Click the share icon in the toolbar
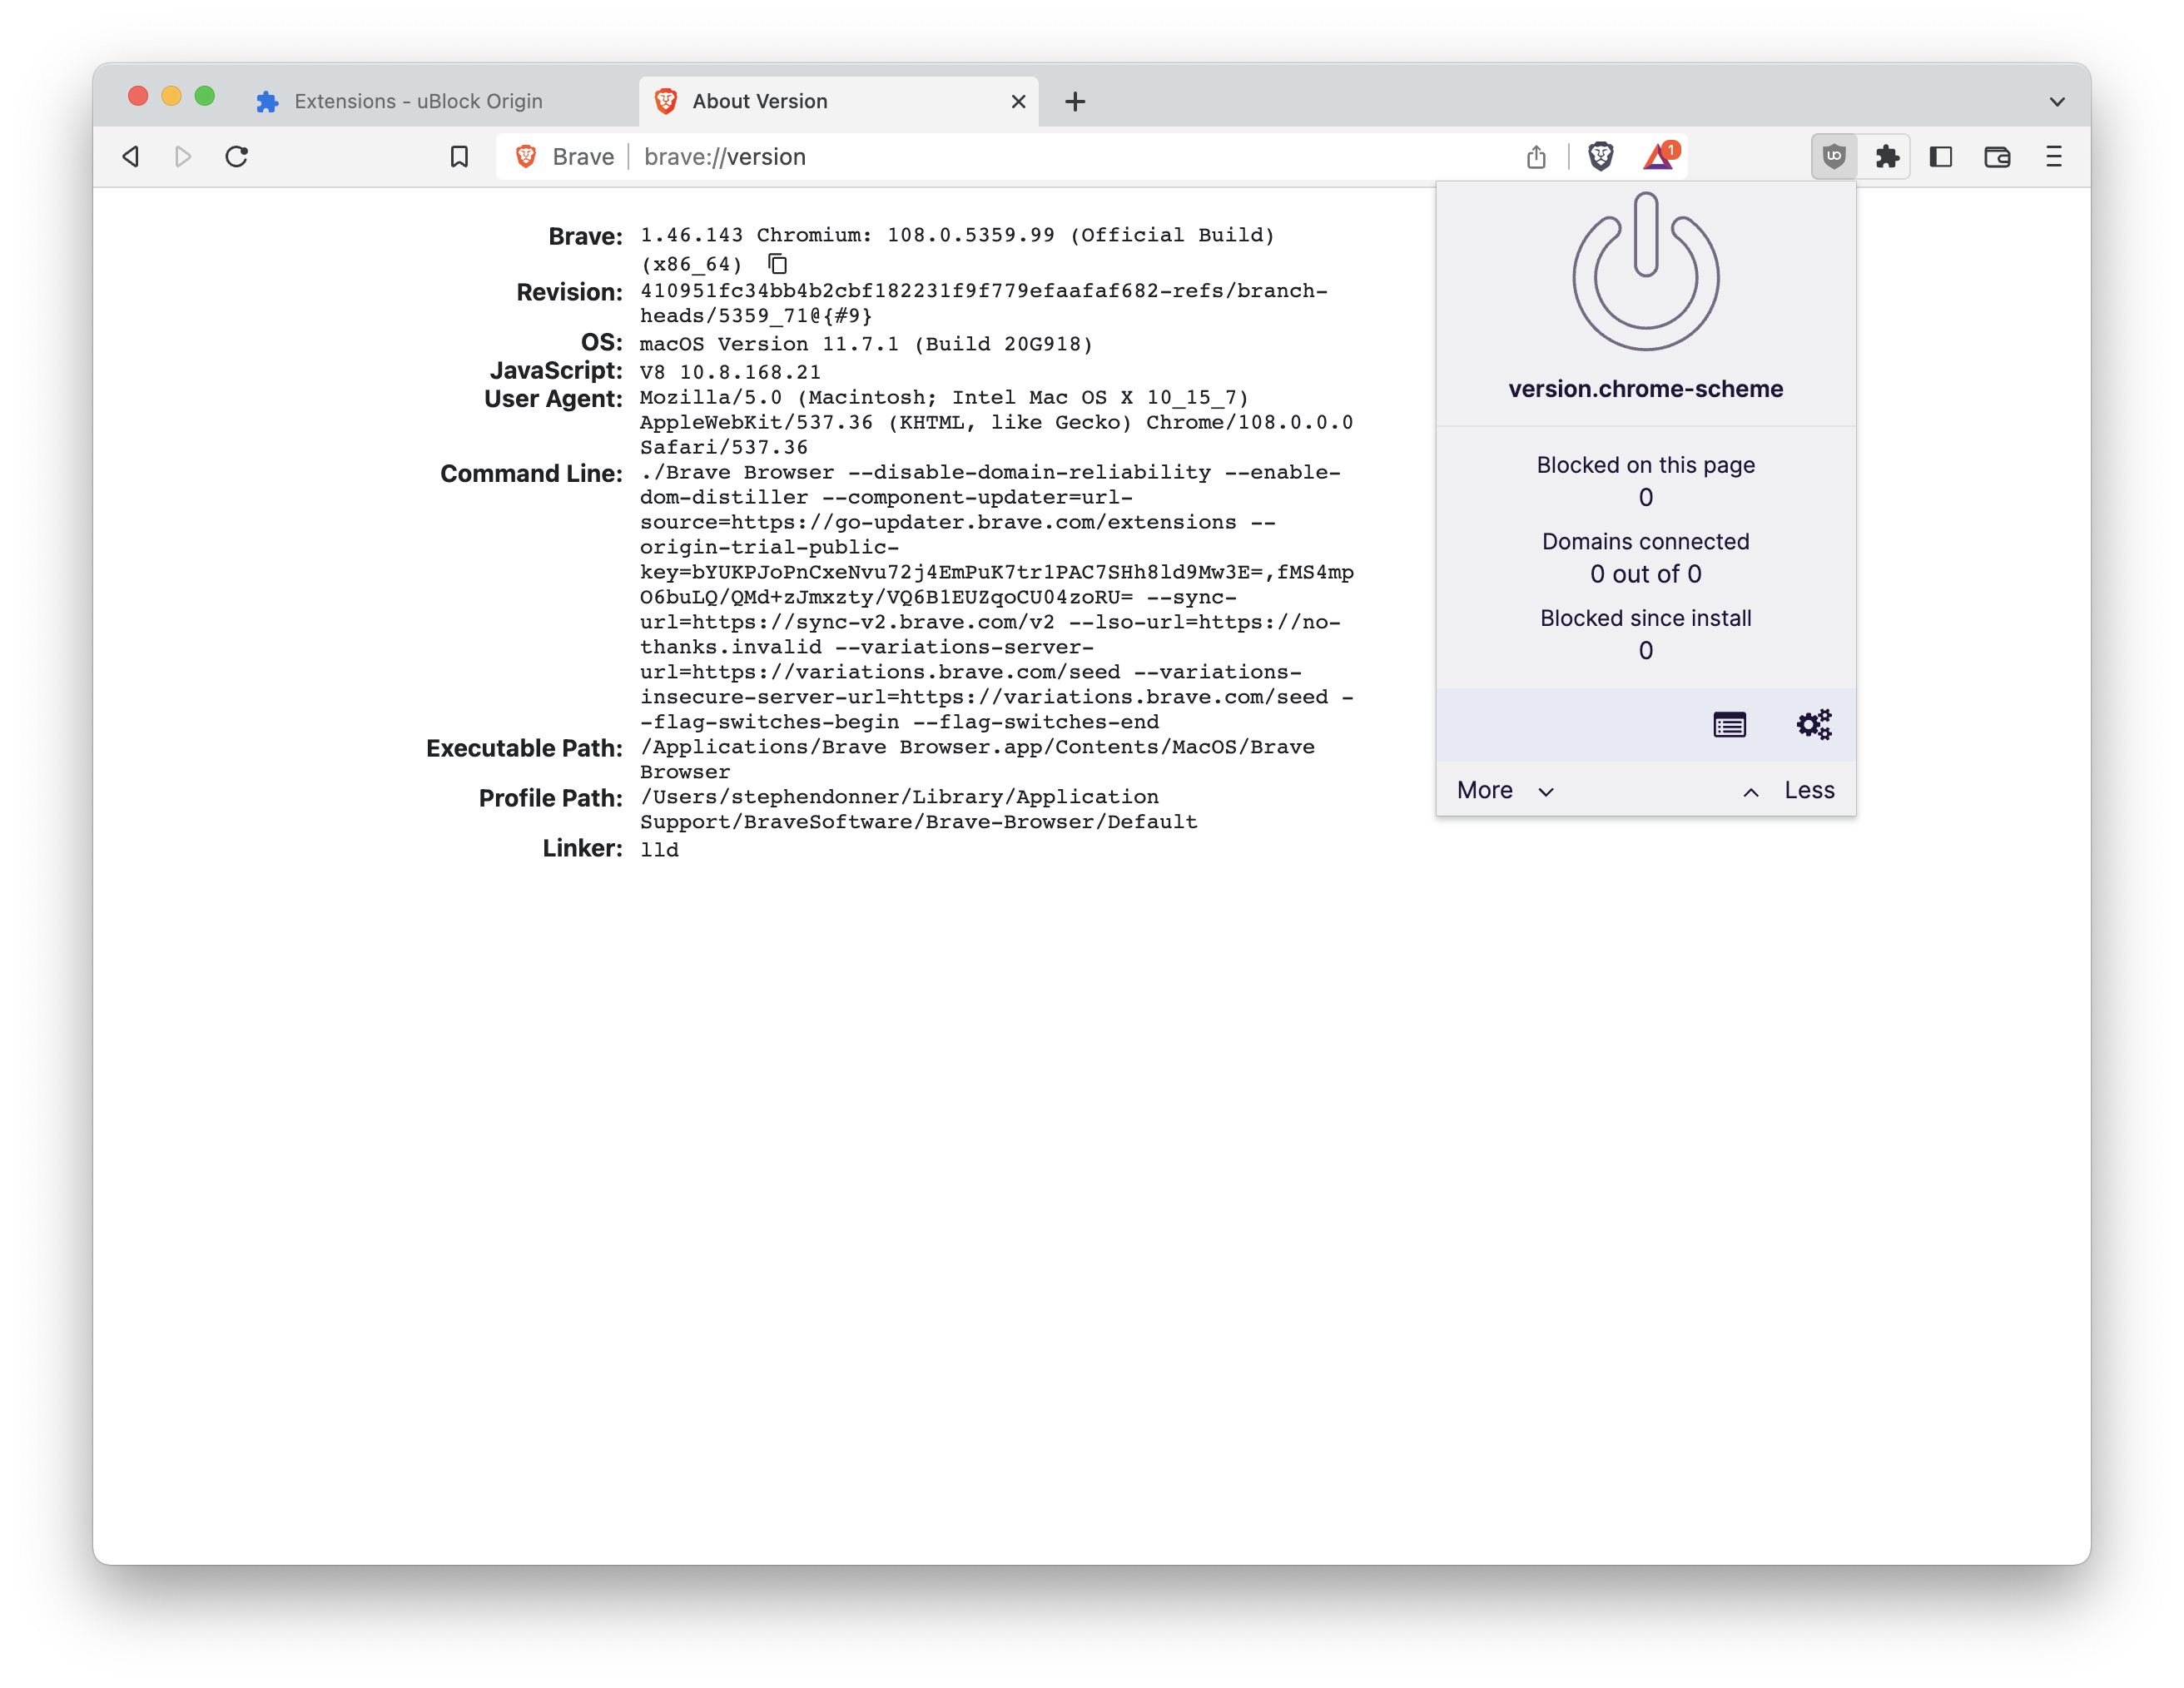Viewport: 2184px width, 1688px height. pyautogui.click(x=1537, y=156)
